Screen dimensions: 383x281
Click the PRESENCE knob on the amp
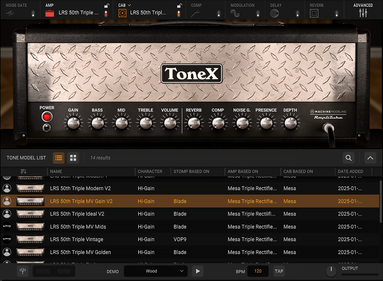pyautogui.click(x=266, y=123)
